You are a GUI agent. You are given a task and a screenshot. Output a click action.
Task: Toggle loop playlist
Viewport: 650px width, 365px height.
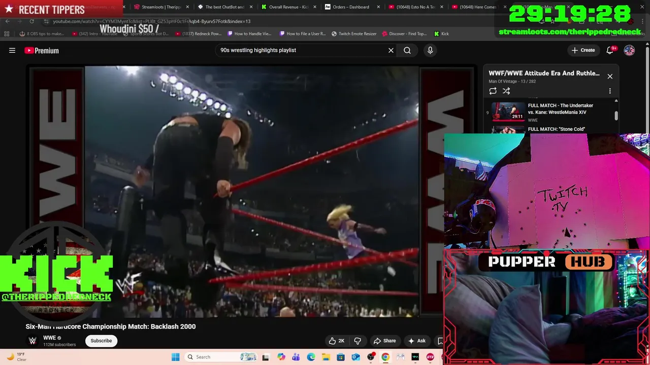point(493,91)
